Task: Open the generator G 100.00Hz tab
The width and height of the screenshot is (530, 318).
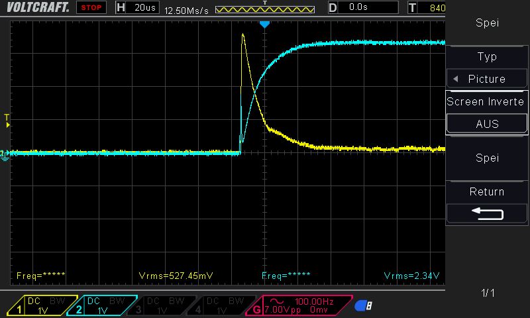Action: click(x=299, y=305)
